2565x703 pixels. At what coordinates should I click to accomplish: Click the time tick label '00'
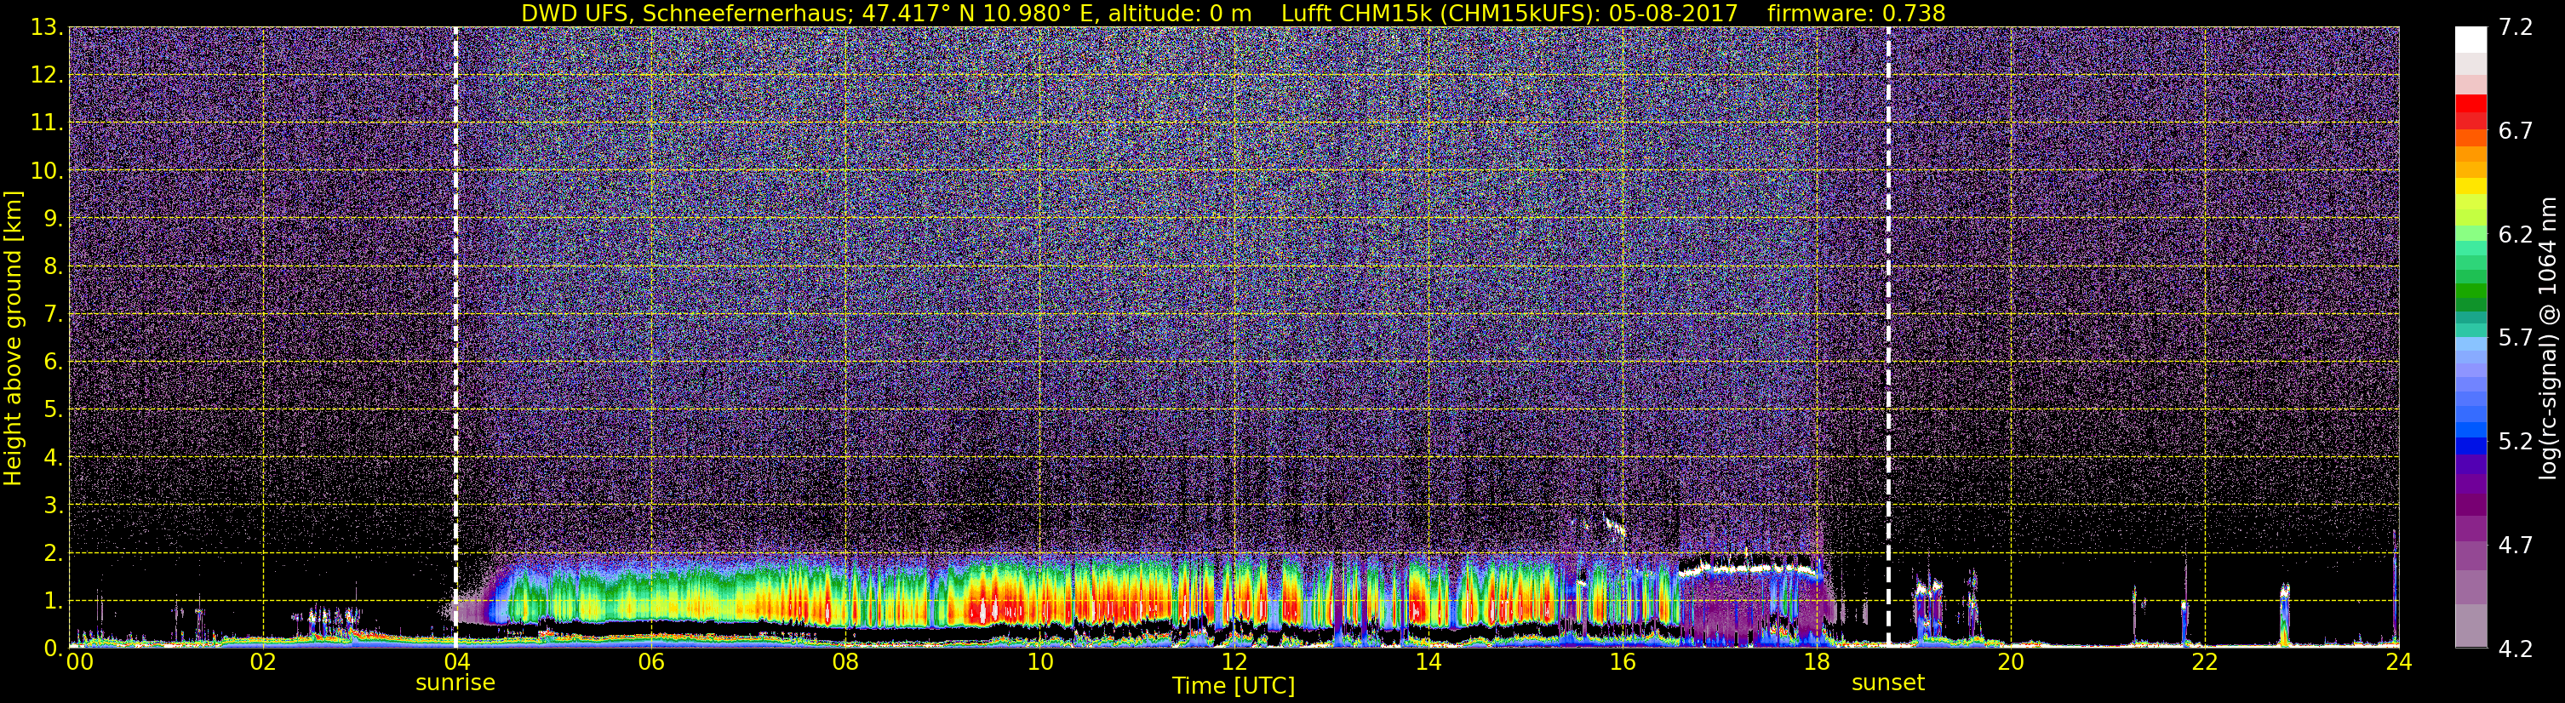pos(80,662)
